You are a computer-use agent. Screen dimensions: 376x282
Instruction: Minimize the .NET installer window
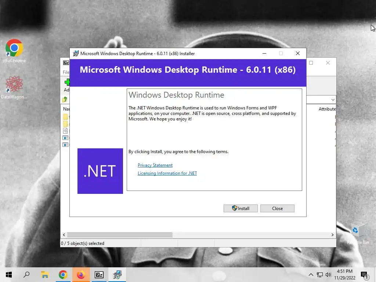(264, 54)
